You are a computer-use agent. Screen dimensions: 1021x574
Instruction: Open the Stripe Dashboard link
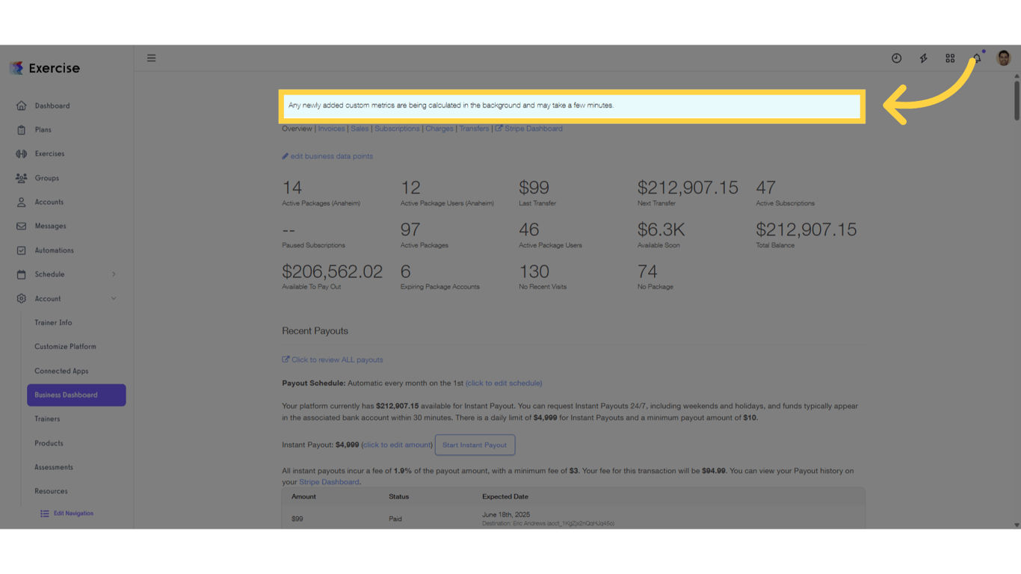coord(534,129)
